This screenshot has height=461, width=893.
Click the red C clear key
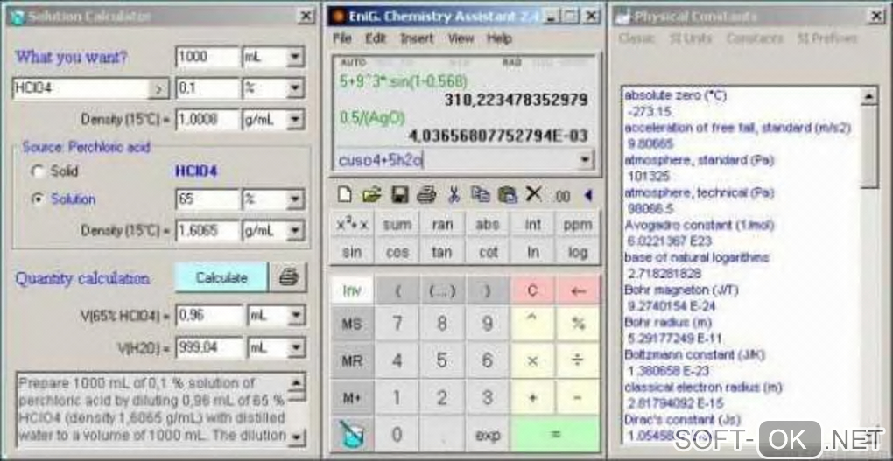click(532, 291)
